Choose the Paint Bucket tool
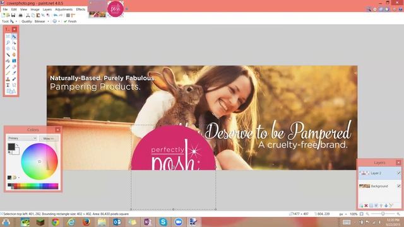Viewport: 404px width, 227px height. click(8, 61)
